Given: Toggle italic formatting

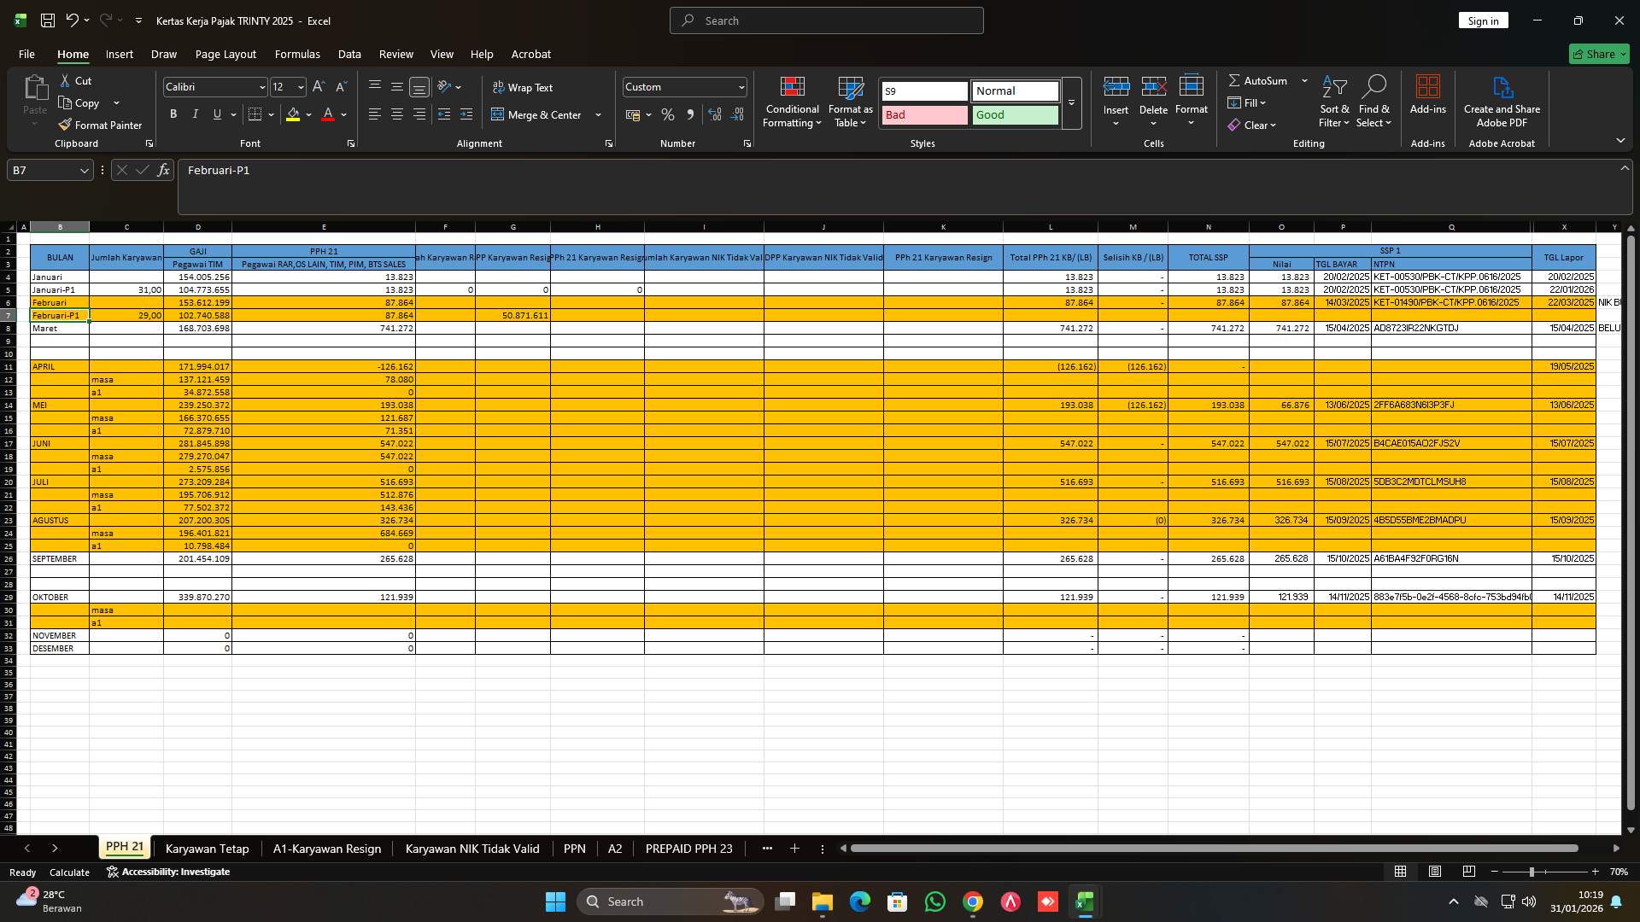Looking at the screenshot, I should pyautogui.click(x=195, y=114).
